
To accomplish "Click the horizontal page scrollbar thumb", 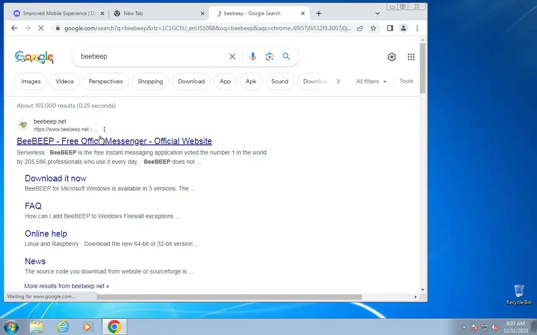I will coord(229,297).
